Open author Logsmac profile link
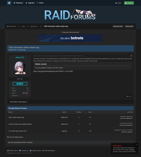 (x=64, y=131)
